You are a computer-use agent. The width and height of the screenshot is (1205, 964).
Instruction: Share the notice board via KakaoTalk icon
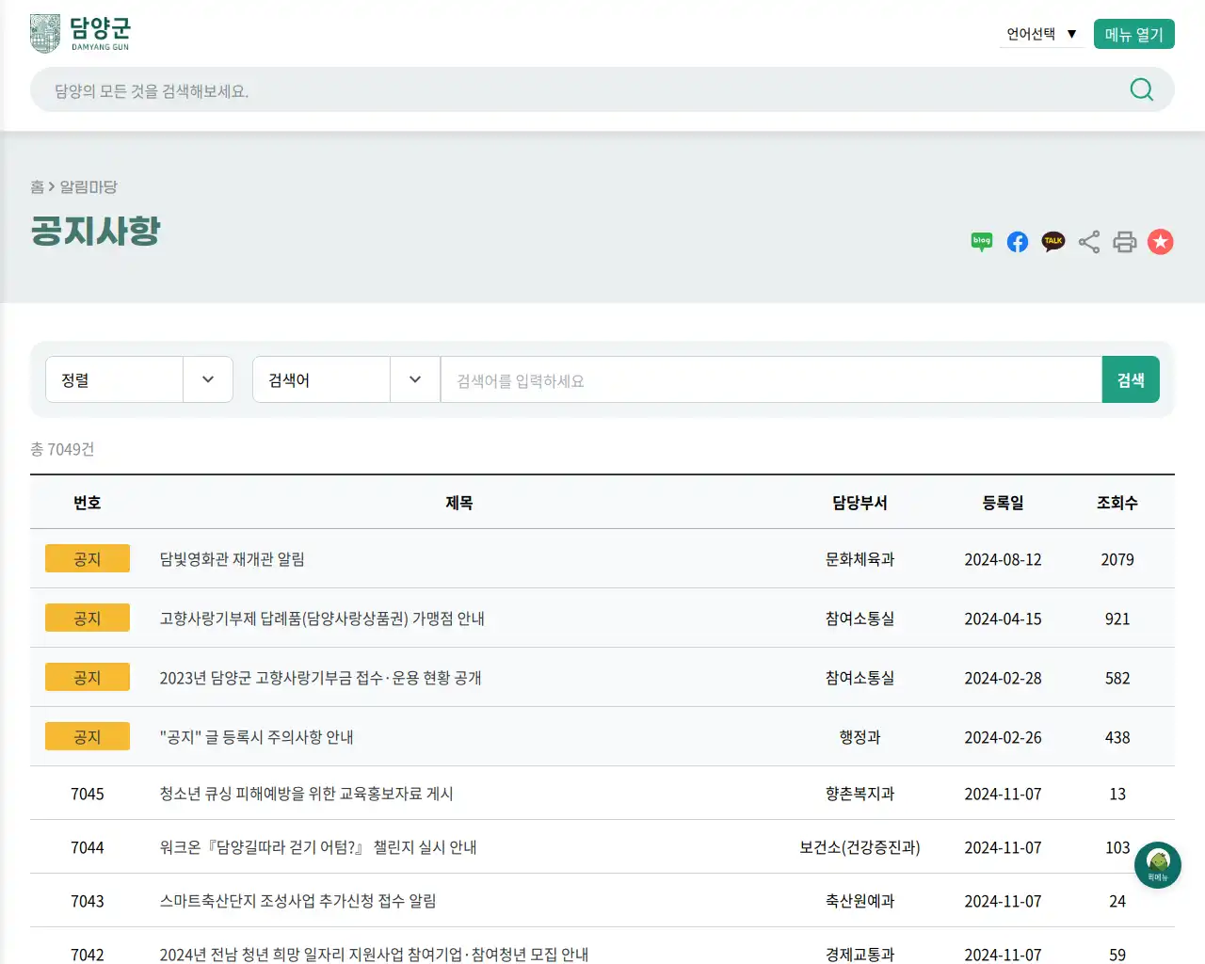coord(1052,242)
